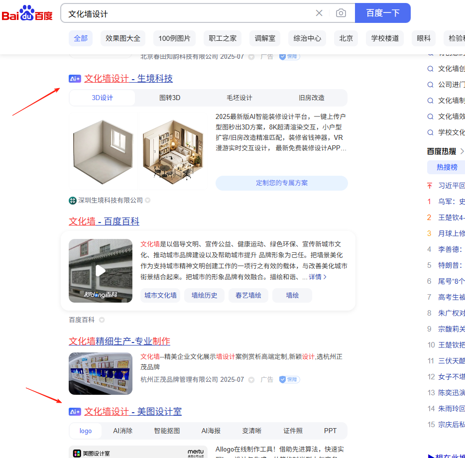Select the 效果图大全 filter
The image size is (465, 458).
click(x=123, y=38)
